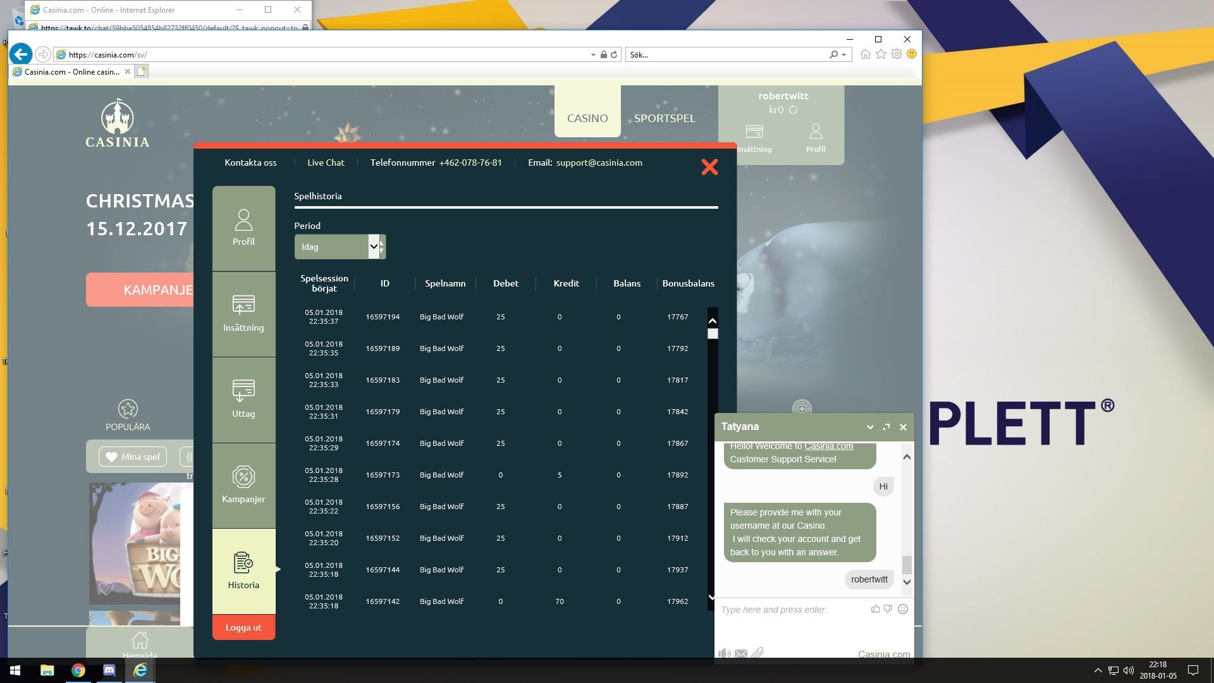Viewport: 1214px width, 683px height.
Task: Select the Casinia.com browser tab
Action: click(71, 71)
